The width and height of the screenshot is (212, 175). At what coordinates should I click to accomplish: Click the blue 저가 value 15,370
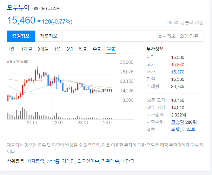click(178, 72)
